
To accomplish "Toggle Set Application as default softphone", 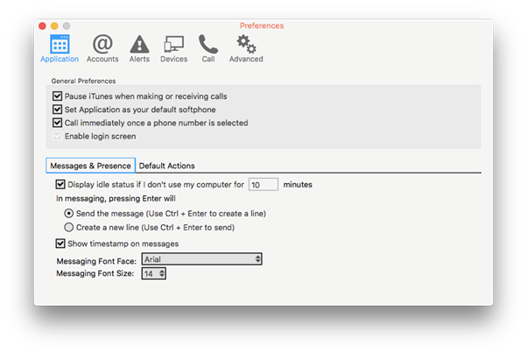I will pyautogui.click(x=57, y=110).
